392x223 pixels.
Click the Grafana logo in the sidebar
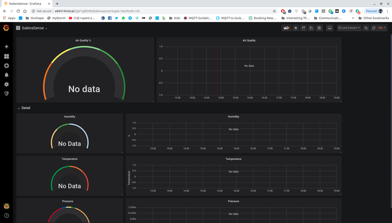pyautogui.click(x=6, y=28)
